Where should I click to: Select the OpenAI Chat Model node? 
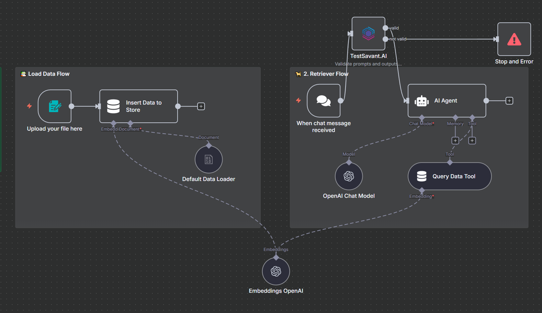pos(349,176)
